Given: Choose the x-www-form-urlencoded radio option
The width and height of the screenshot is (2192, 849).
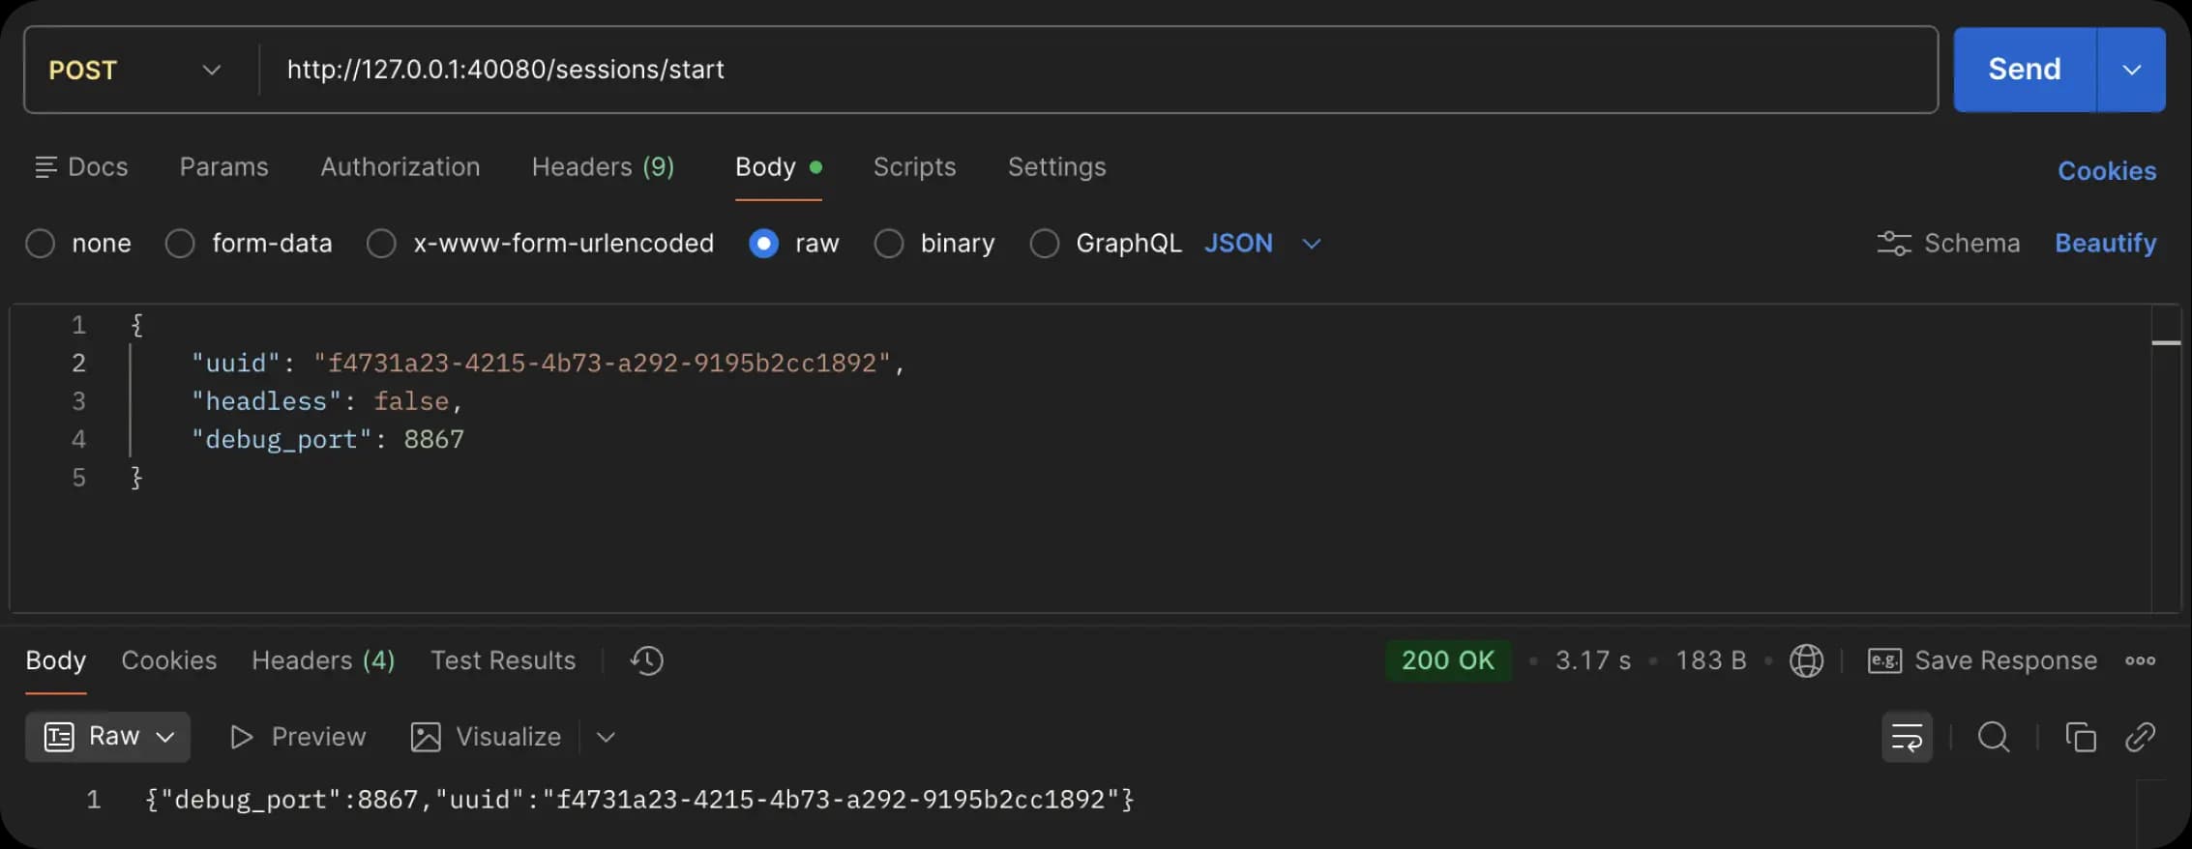Looking at the screenshot, I should pos(381,243).
